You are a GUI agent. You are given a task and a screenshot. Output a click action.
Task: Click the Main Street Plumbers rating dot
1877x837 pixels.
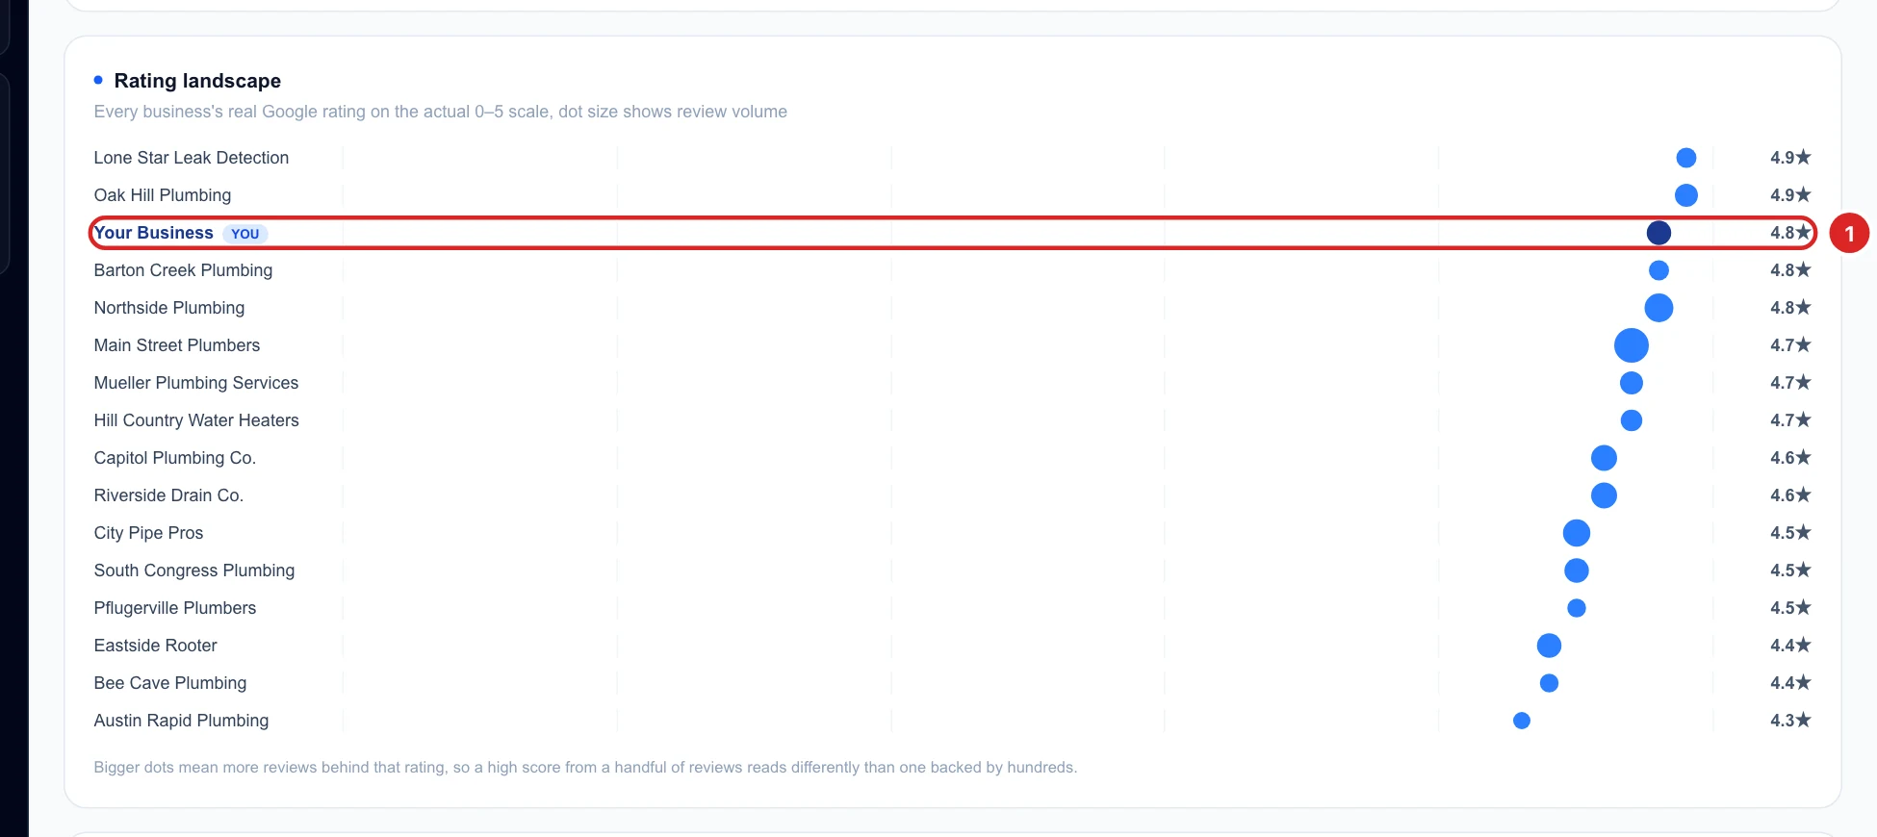tap(1632, 345)
